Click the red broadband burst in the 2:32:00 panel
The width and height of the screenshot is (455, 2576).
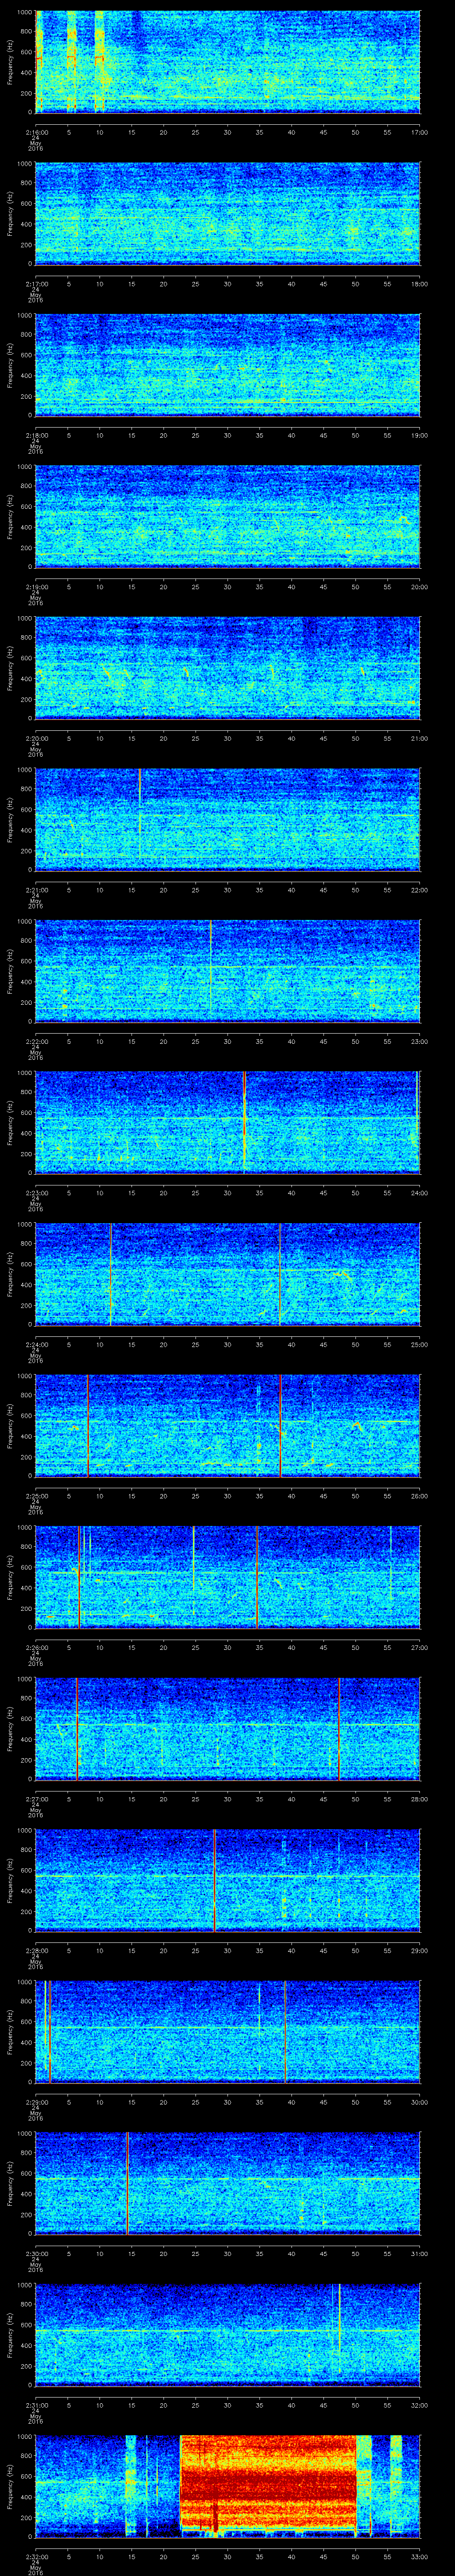268,2483
